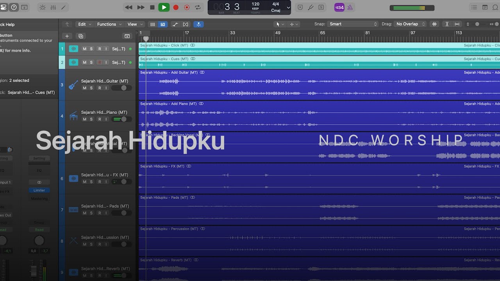Click the tempo value 120 in the LCD
The image size is (500, 281).
tap(255, 4)
